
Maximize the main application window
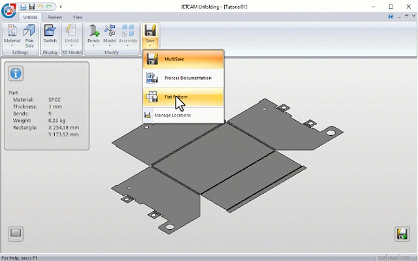[x=391, y=7]
